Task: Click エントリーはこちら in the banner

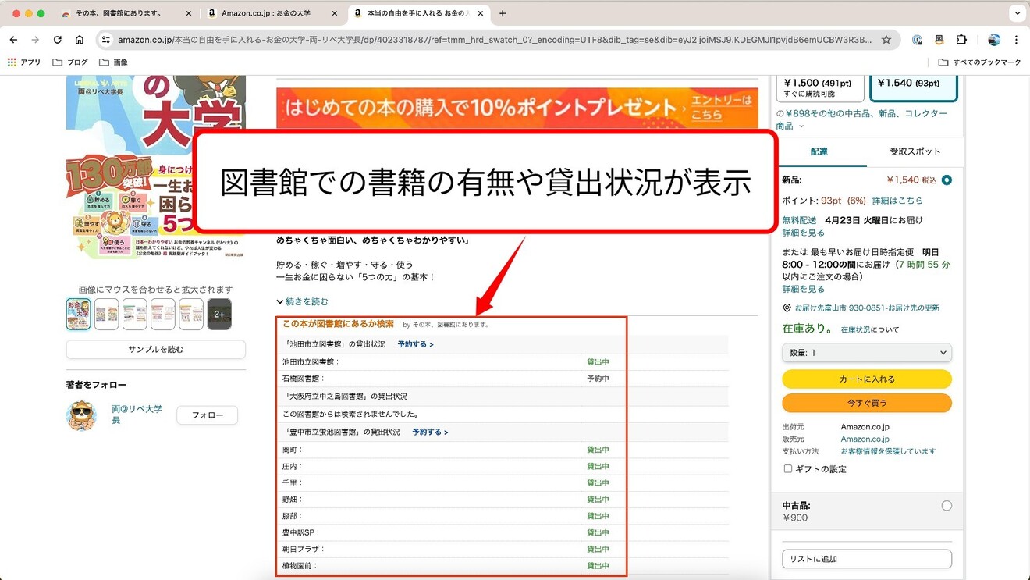Action: coord(722,108)
